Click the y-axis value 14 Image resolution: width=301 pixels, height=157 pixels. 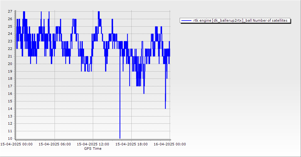pos(10,109)
